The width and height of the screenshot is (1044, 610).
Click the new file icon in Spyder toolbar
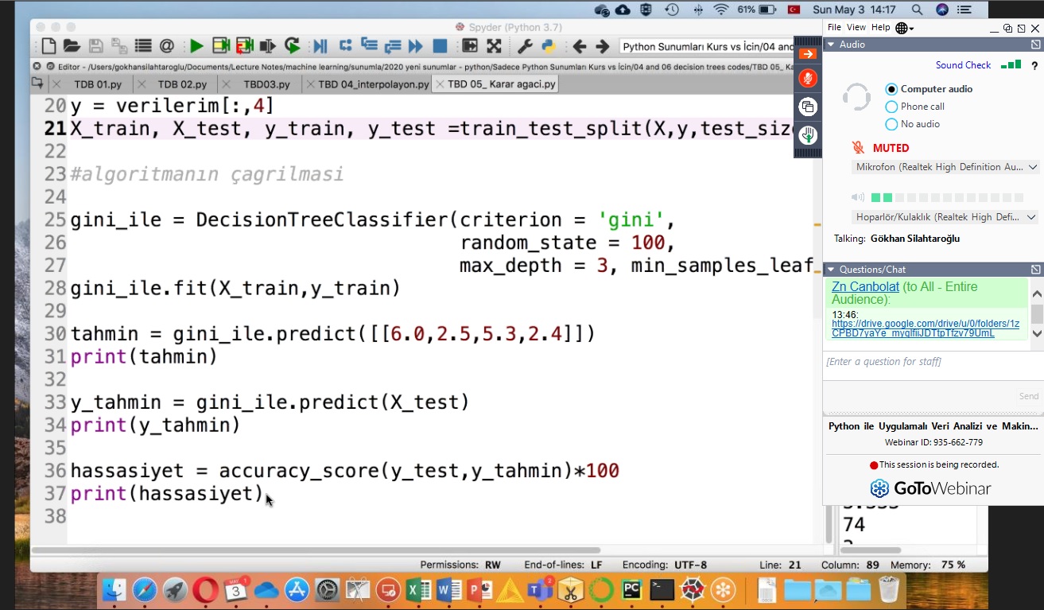point(49,46)
